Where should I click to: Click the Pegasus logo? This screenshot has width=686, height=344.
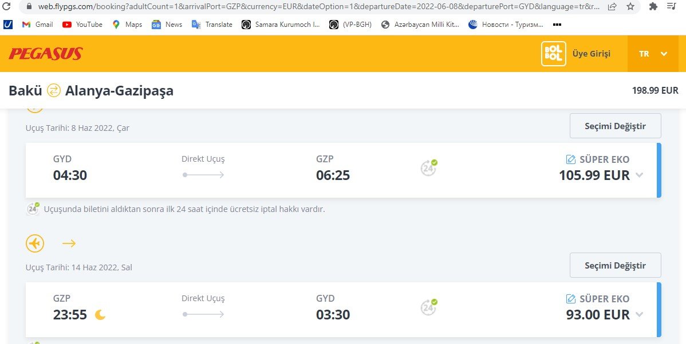pyautogui.click(x=45, y=54)
